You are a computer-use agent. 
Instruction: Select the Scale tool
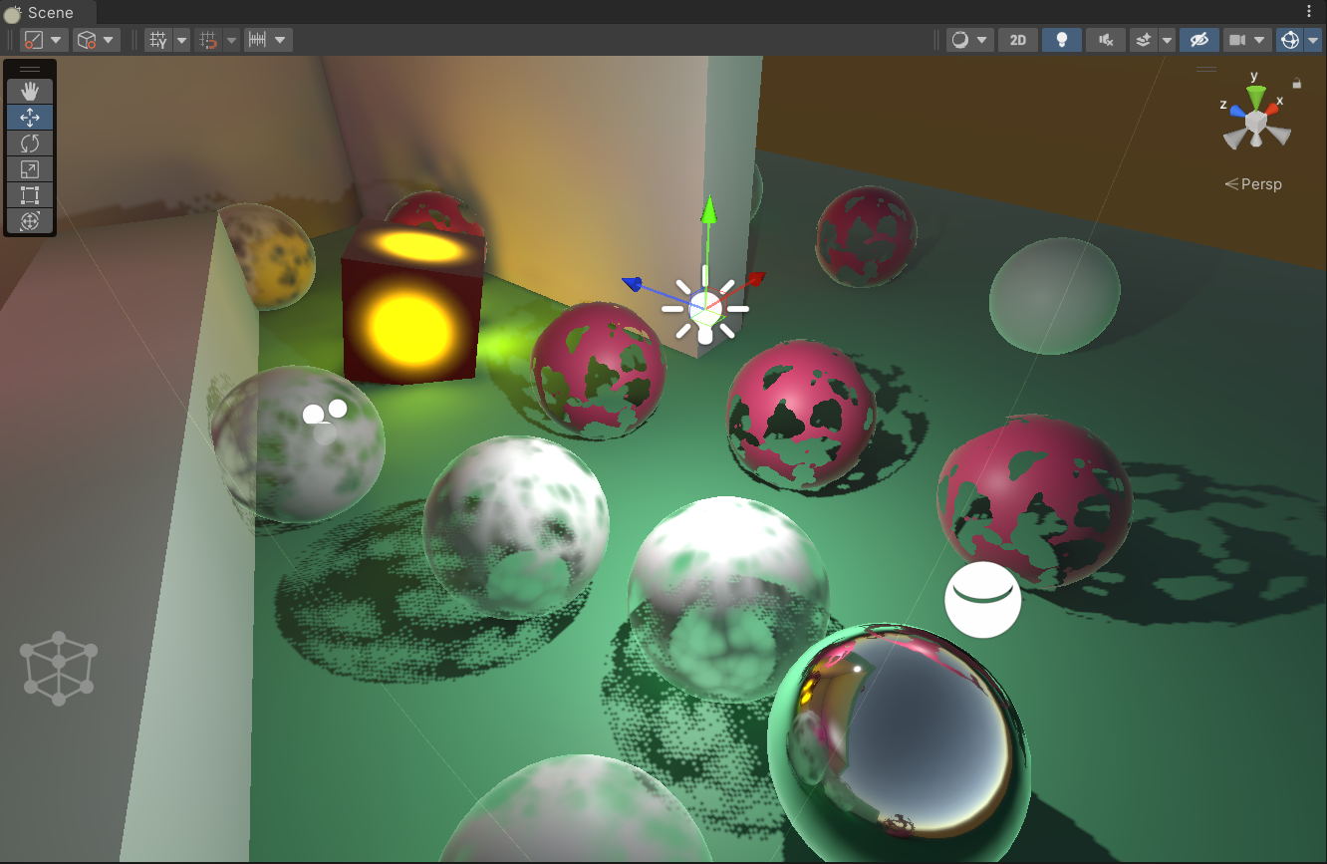30,169
